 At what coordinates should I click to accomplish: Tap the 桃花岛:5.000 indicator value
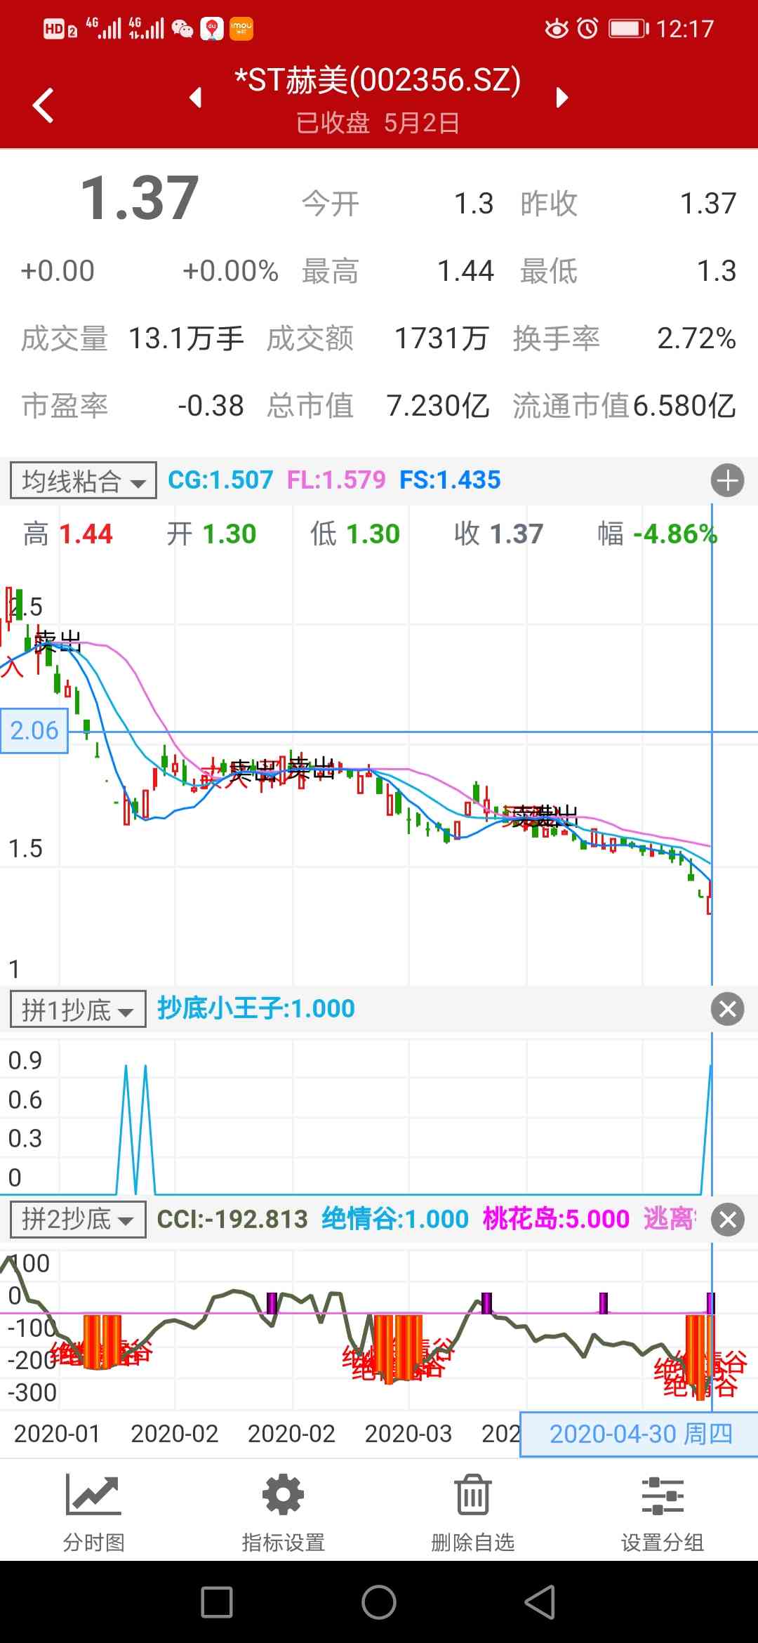click(556, 1219)
